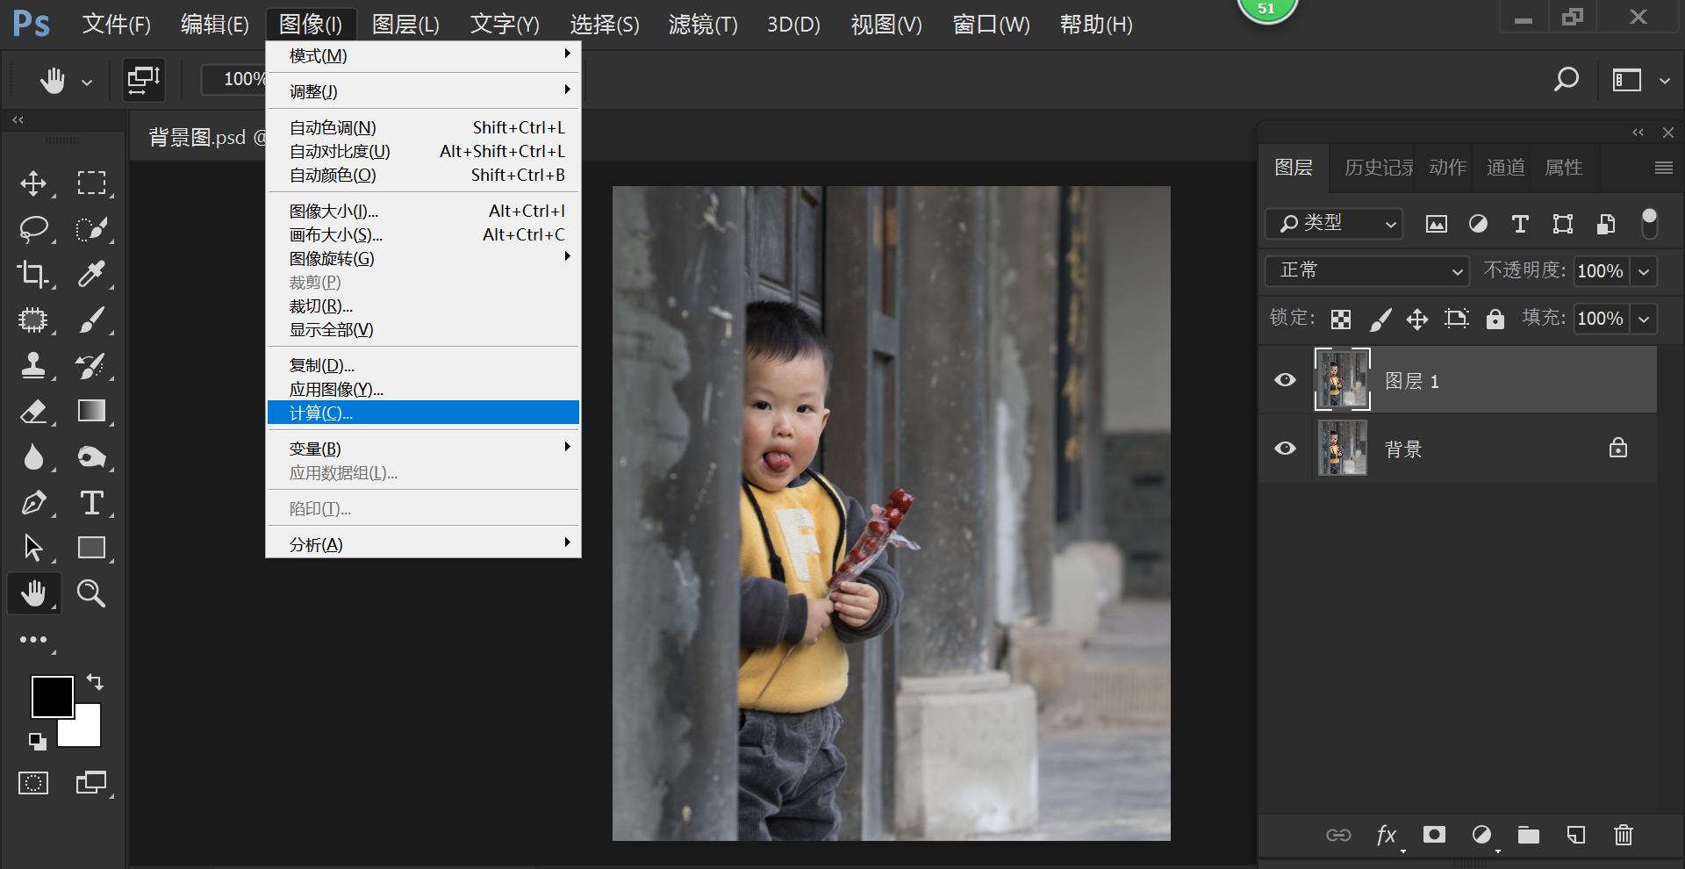Select the Horizontal Type tool
Image resolution: width=1685 pixels, height=869 pixels.
point(91,503)
